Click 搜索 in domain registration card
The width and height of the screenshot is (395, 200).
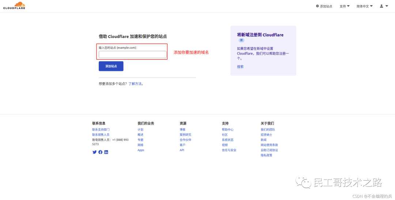point(240,67)
